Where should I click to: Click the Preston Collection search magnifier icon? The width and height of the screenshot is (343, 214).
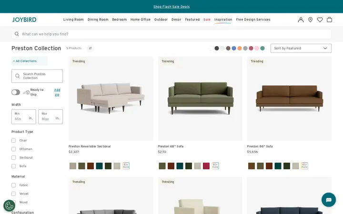(18, 76)
